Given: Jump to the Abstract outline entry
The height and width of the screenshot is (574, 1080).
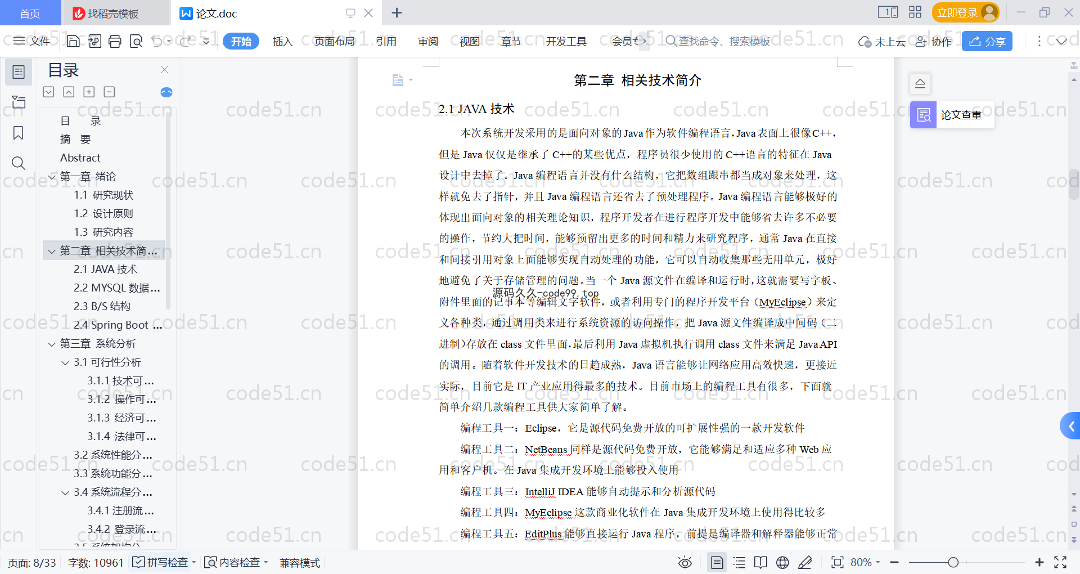Looking at the screenshot, I should (80, 158).
